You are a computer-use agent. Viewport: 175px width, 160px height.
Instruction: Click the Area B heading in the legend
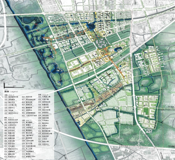[x=9, y=118]
